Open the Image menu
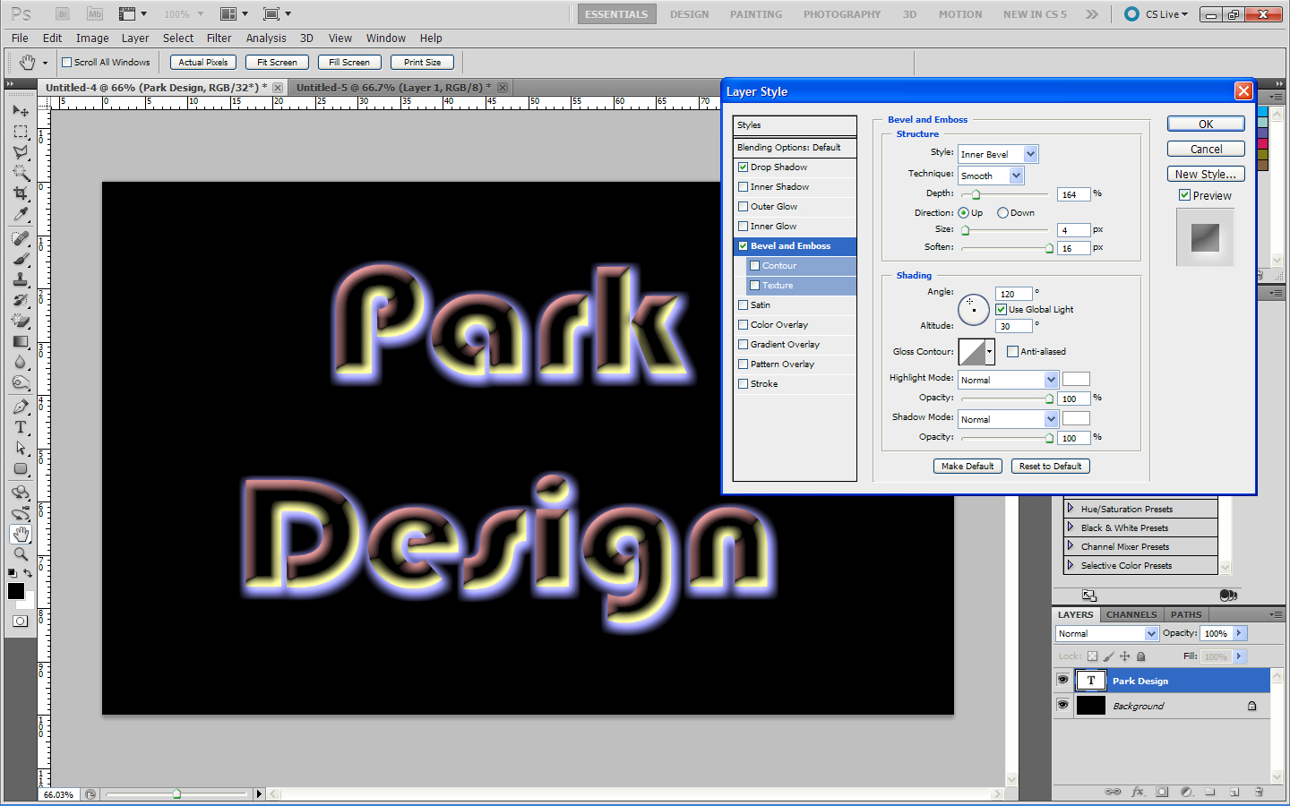The height and width of the screenshot is (806, 1290). point(92,39)
